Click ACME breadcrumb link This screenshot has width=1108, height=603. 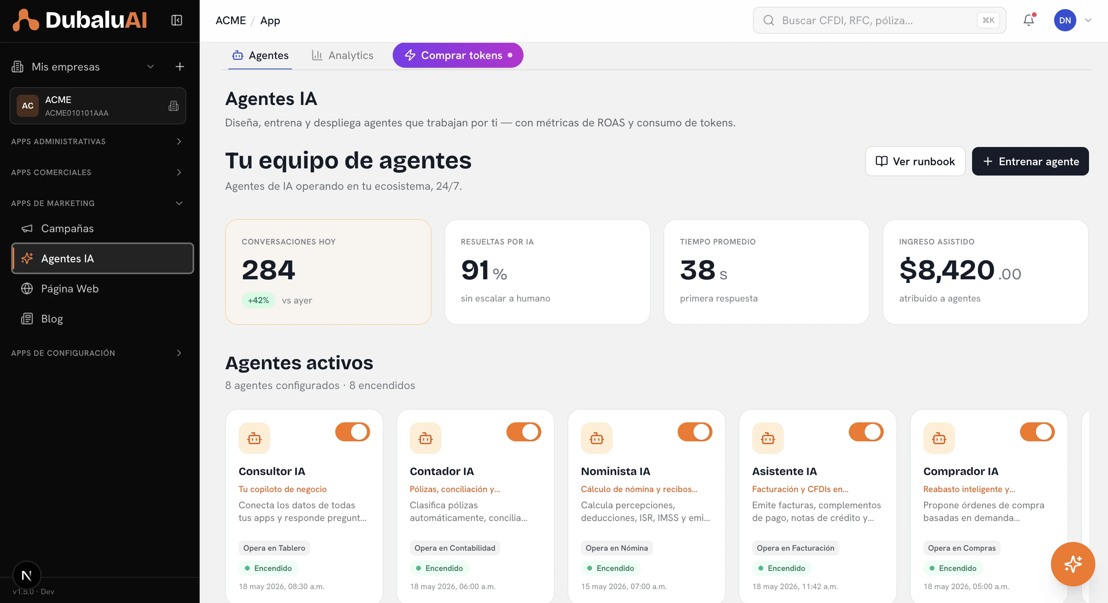(x=231, y=20)
